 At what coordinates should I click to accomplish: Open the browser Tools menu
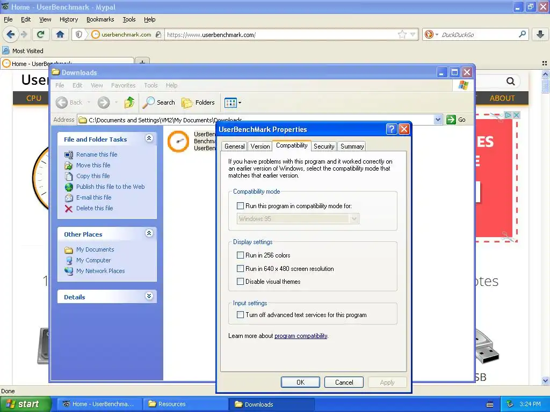pos(129,19)
